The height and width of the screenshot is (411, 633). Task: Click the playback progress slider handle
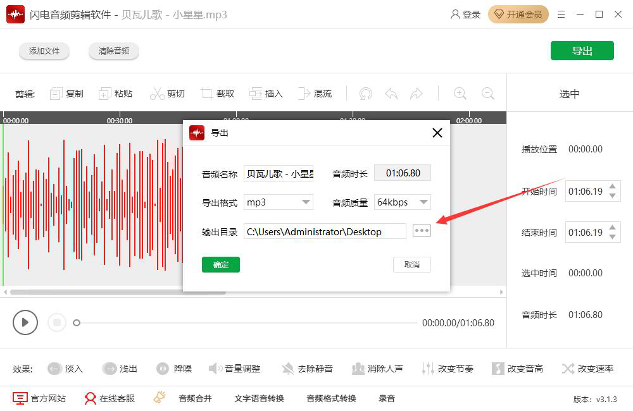77,322
